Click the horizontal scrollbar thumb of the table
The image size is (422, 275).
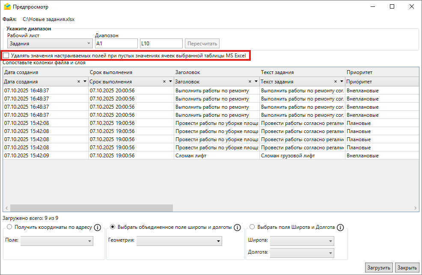(90, 208)
